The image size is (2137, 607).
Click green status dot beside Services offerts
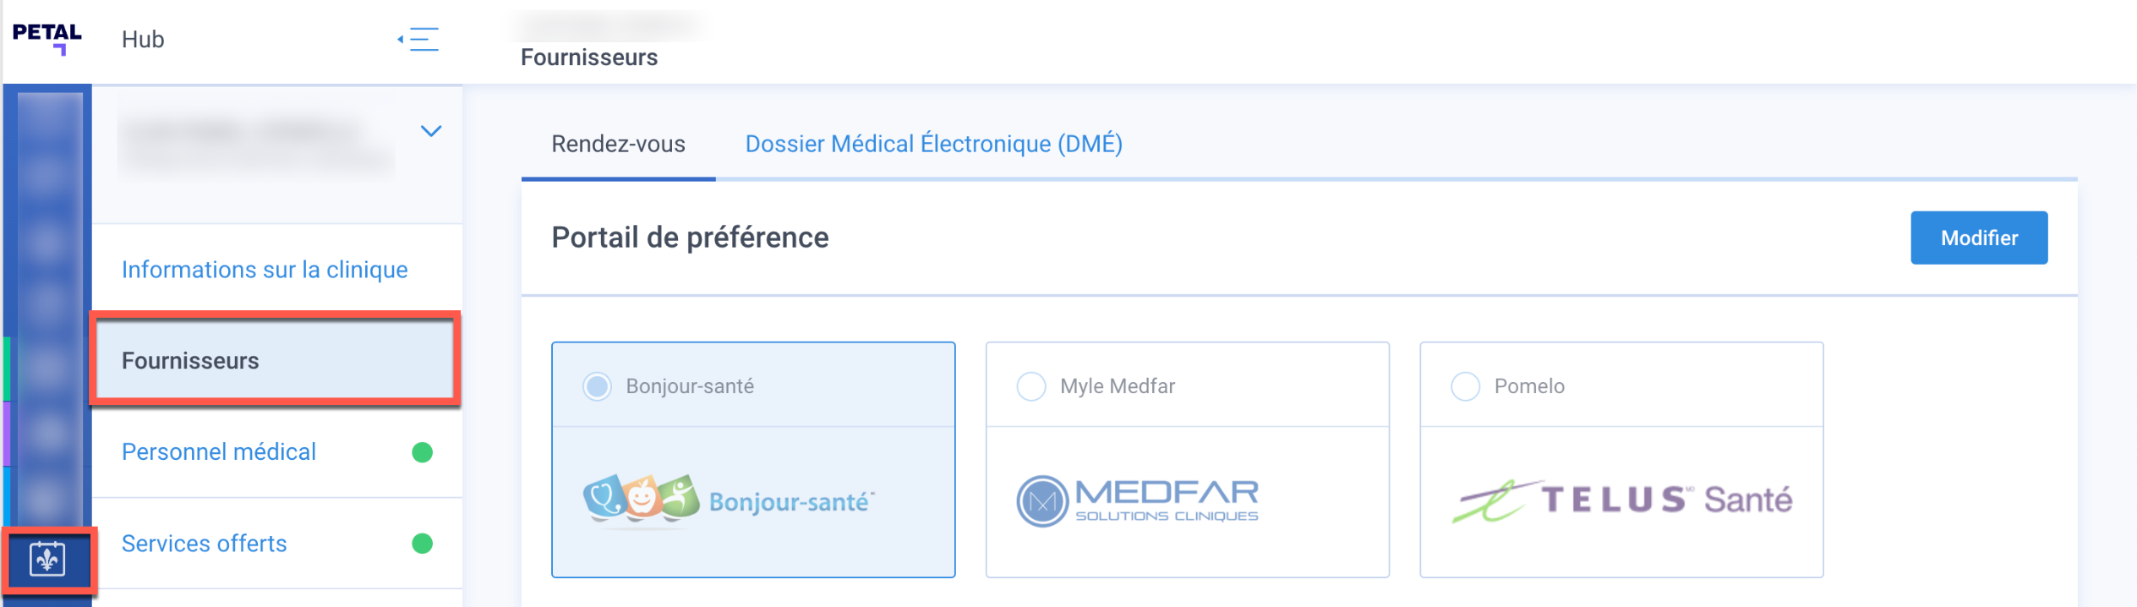(422, 544)
